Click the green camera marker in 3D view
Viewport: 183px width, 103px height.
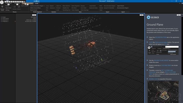tap(101, 59)
